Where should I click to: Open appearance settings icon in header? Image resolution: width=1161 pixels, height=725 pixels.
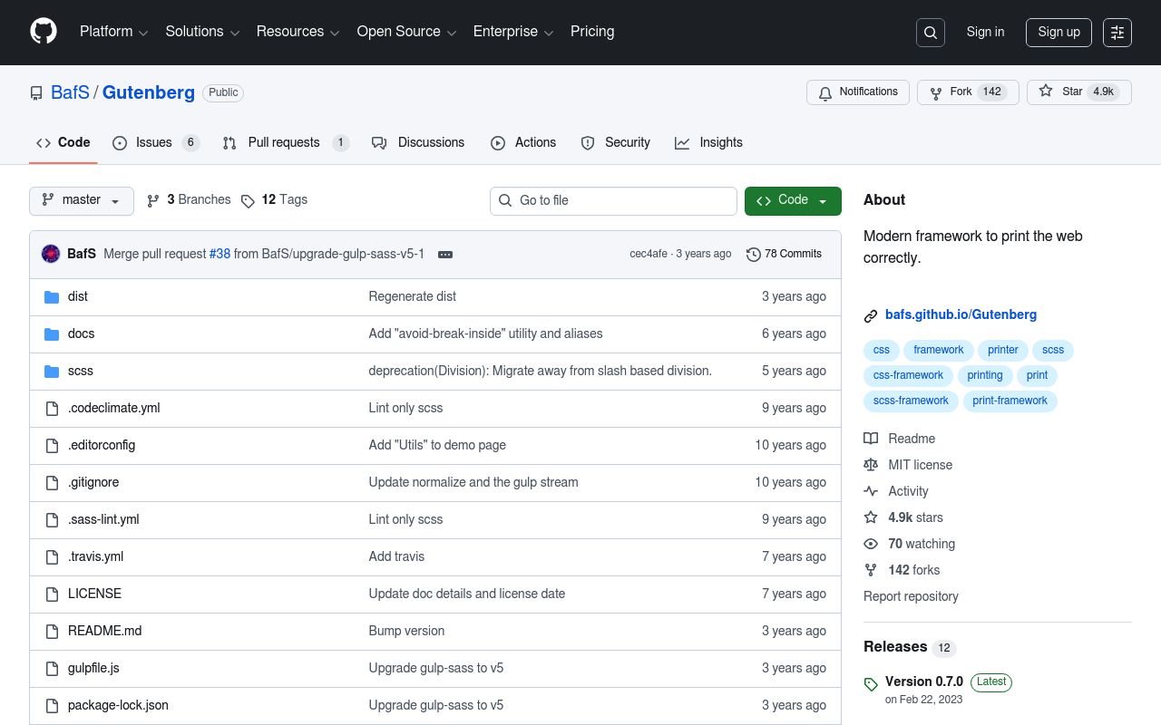[x=1117, y=33]
